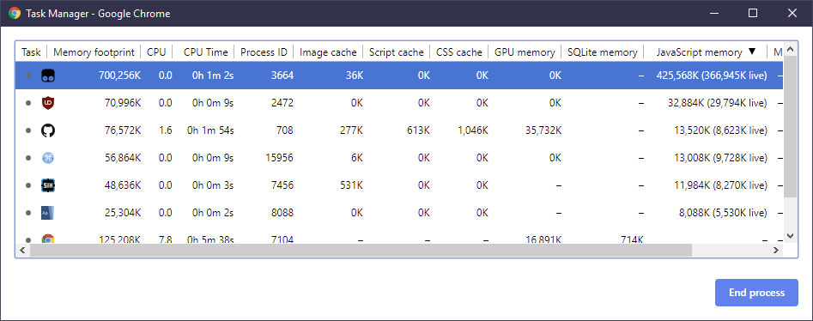Click script cache value 613K
Viewport: 813px width, 321px height.
[x=419, y=130]
